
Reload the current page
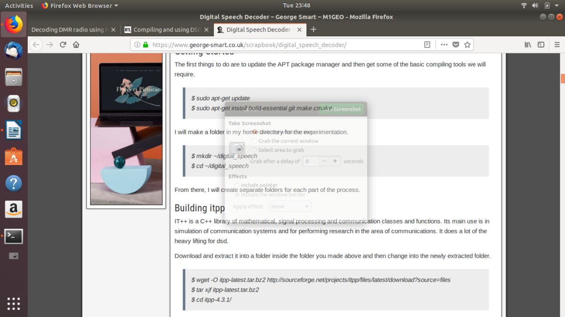[63, 45]
